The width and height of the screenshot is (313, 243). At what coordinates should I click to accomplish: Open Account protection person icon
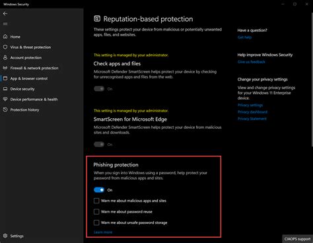click(x=5, y=57)
